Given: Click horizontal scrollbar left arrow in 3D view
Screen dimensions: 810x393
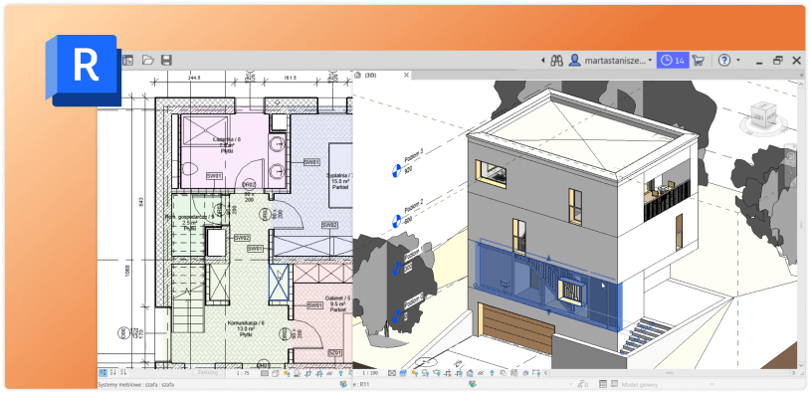Looking at the screenshot, I should pyautogui.click(x=545, y=373).
